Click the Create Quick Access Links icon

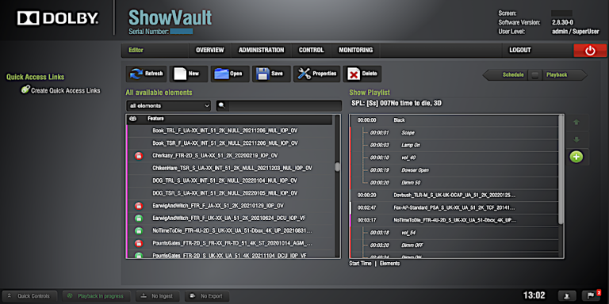25,90
